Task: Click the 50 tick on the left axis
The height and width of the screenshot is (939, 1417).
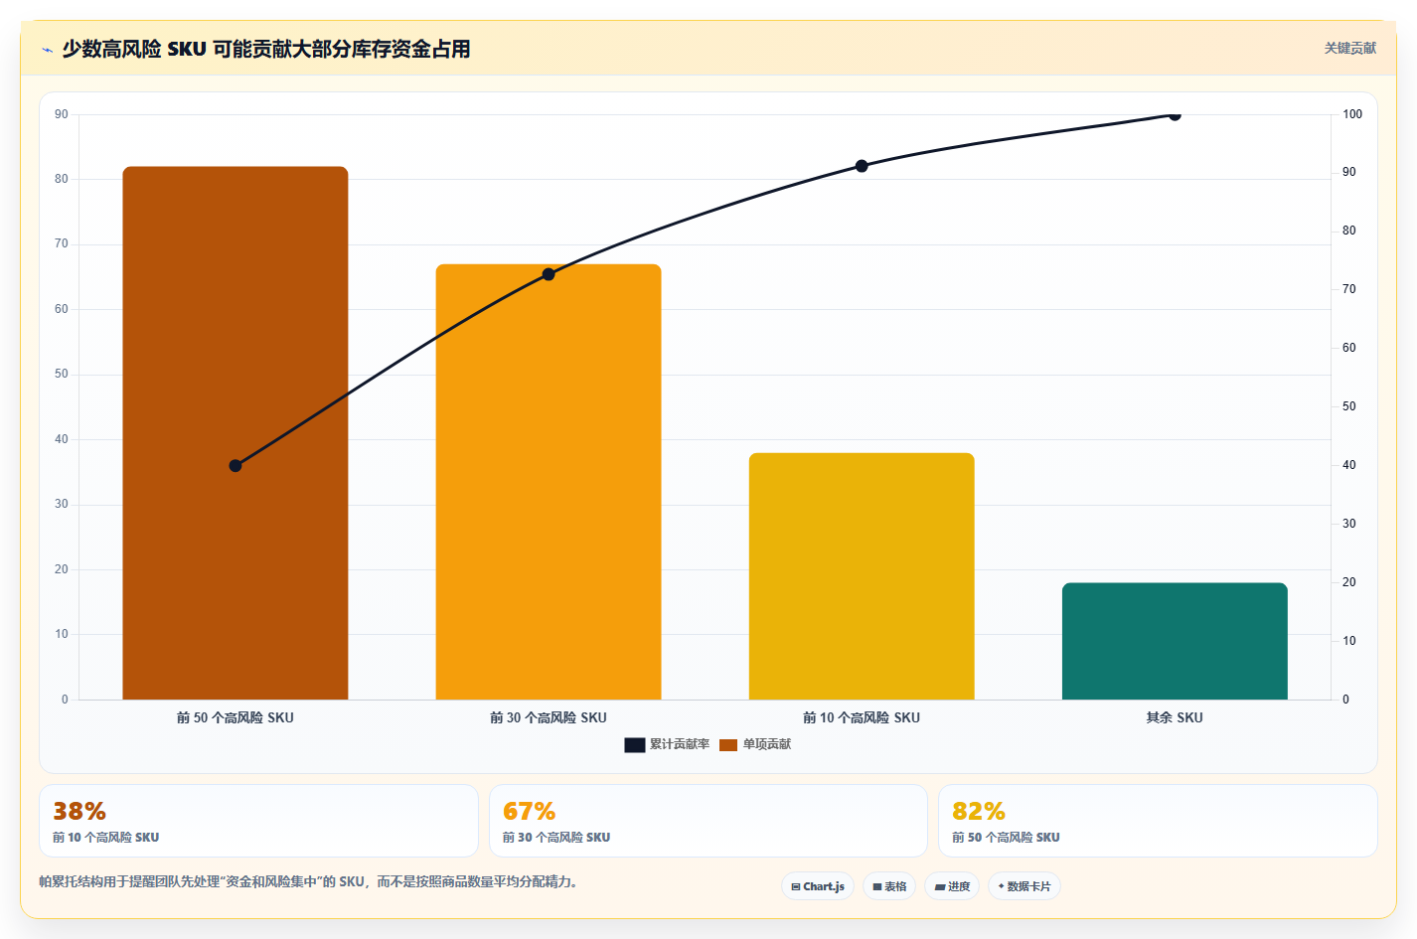Action: 62,374
